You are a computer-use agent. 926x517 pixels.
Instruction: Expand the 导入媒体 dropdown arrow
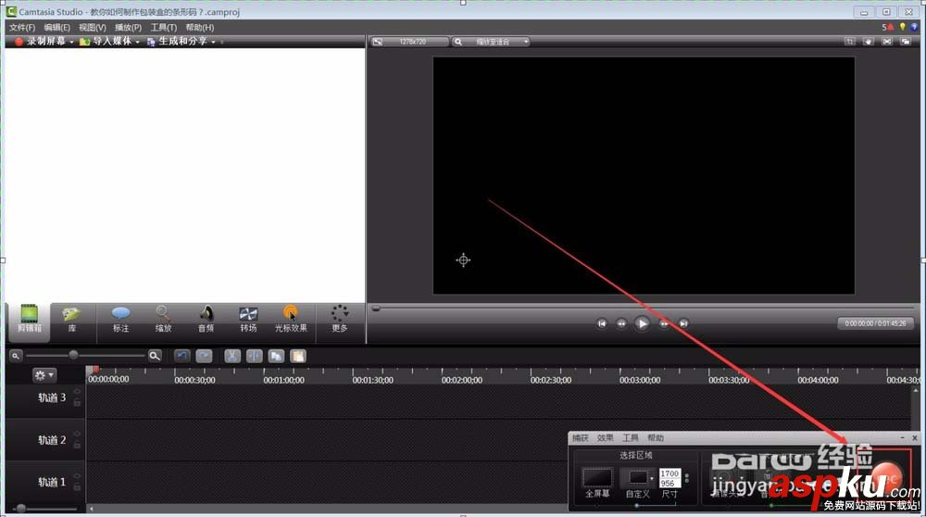coord(138,42)
